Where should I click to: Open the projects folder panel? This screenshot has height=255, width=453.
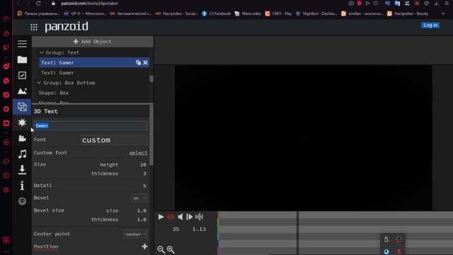(x=22, y=59)
